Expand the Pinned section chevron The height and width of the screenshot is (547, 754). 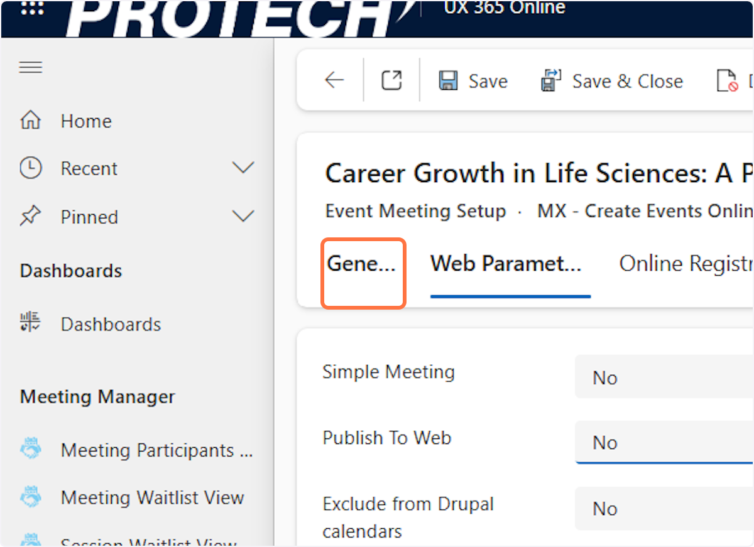click(x=243, y=217)
